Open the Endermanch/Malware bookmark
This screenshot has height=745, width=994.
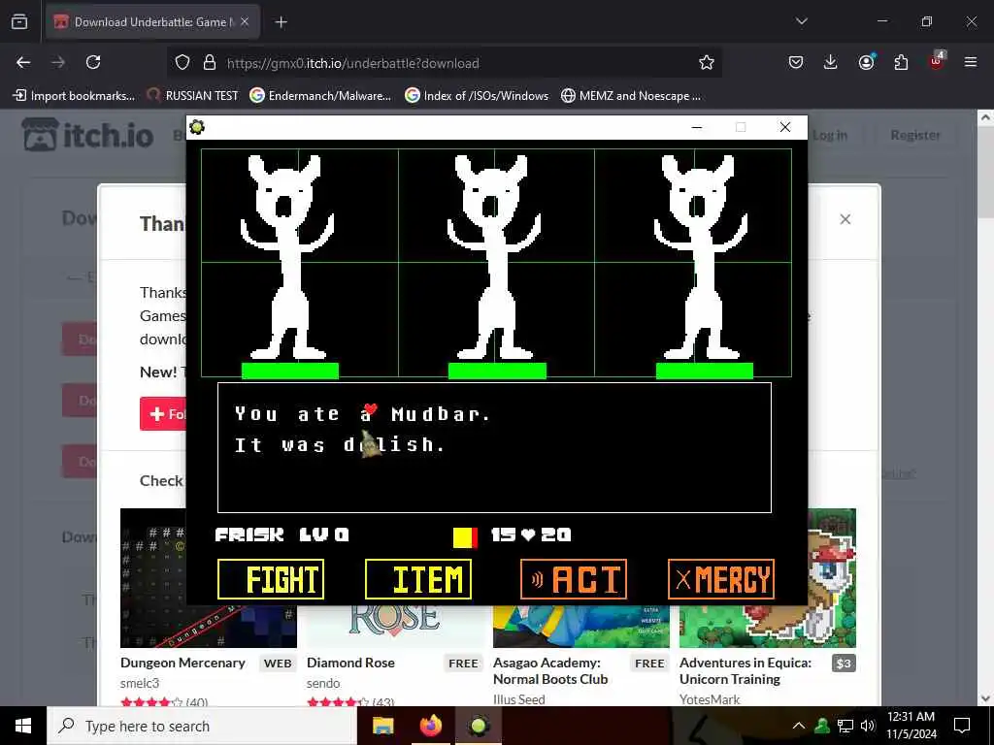click(x=320, y=96)
